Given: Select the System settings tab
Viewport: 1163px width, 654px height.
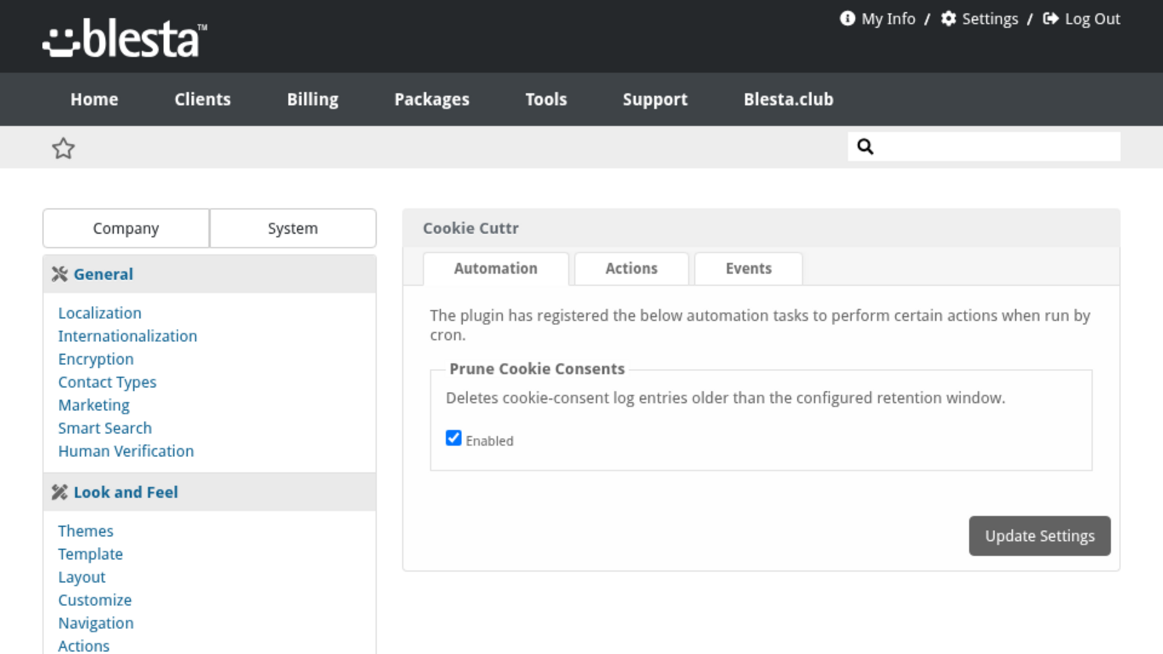Looking at the screenshot, I should 293,228.
